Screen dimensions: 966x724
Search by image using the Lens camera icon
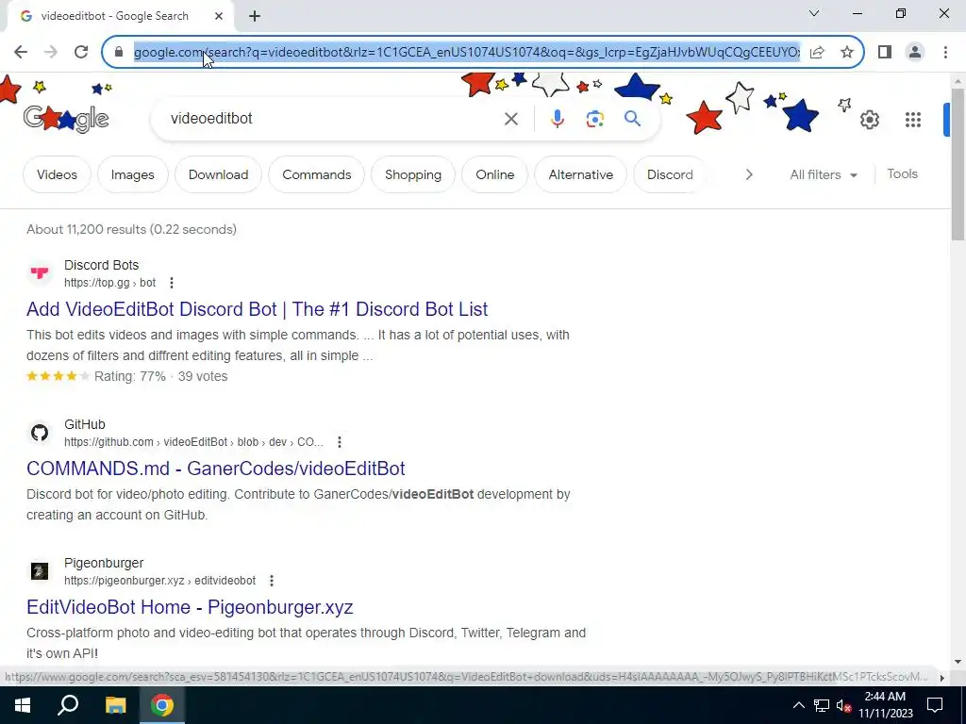click(x=594, y=119)
